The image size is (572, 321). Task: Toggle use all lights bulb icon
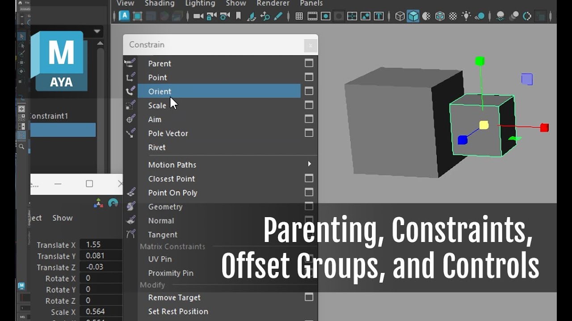coord(467,16)
